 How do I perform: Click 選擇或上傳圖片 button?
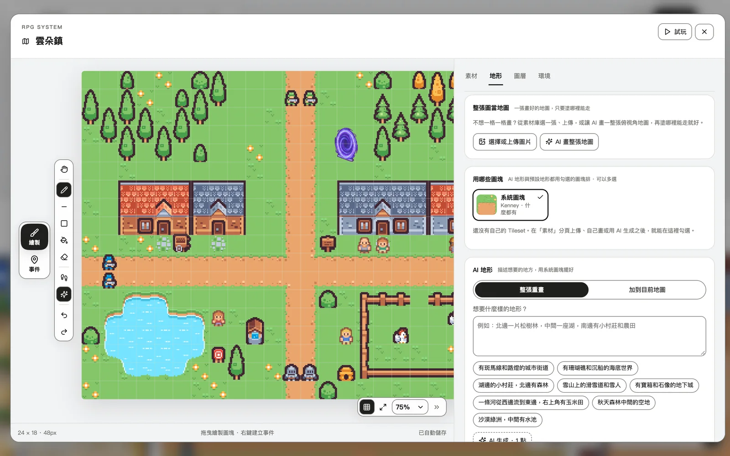[505, 142]
